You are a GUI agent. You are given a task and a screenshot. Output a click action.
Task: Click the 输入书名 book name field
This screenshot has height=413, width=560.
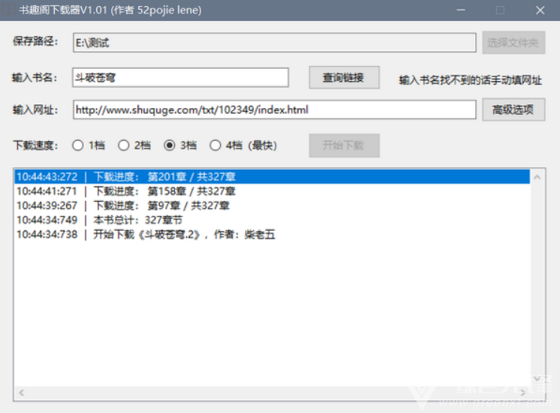[x=180, y=77]
